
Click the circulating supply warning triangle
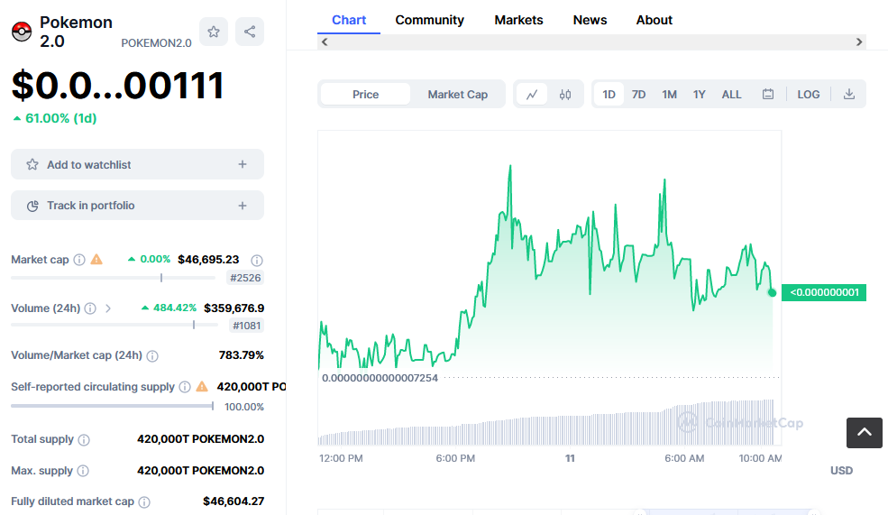tap(202, 386)
